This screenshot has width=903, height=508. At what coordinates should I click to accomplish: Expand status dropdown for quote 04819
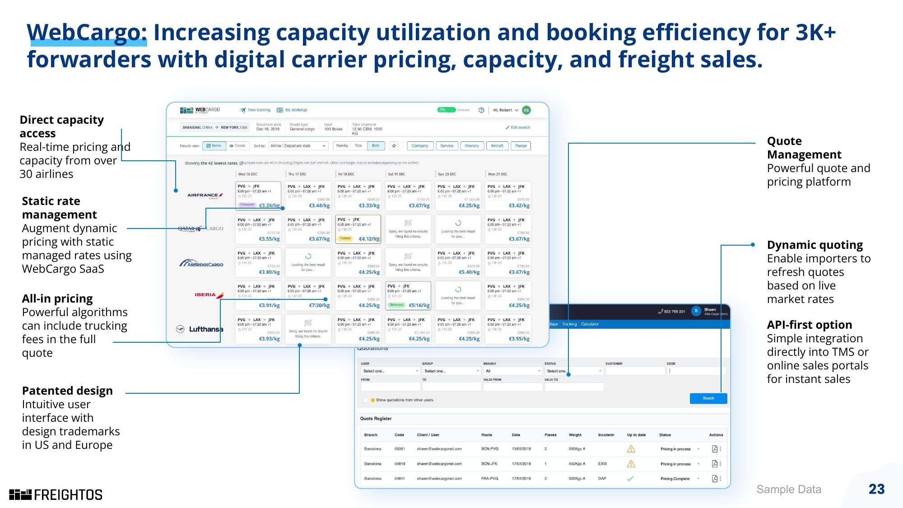coord(698,464)
